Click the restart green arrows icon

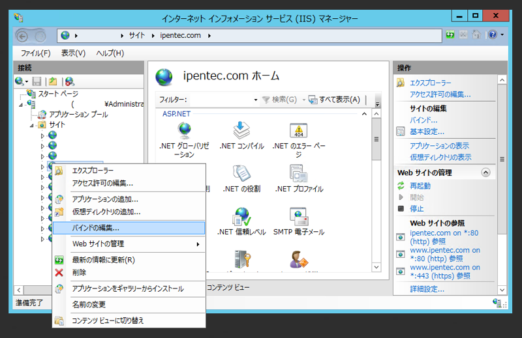(x=401, y=186)
